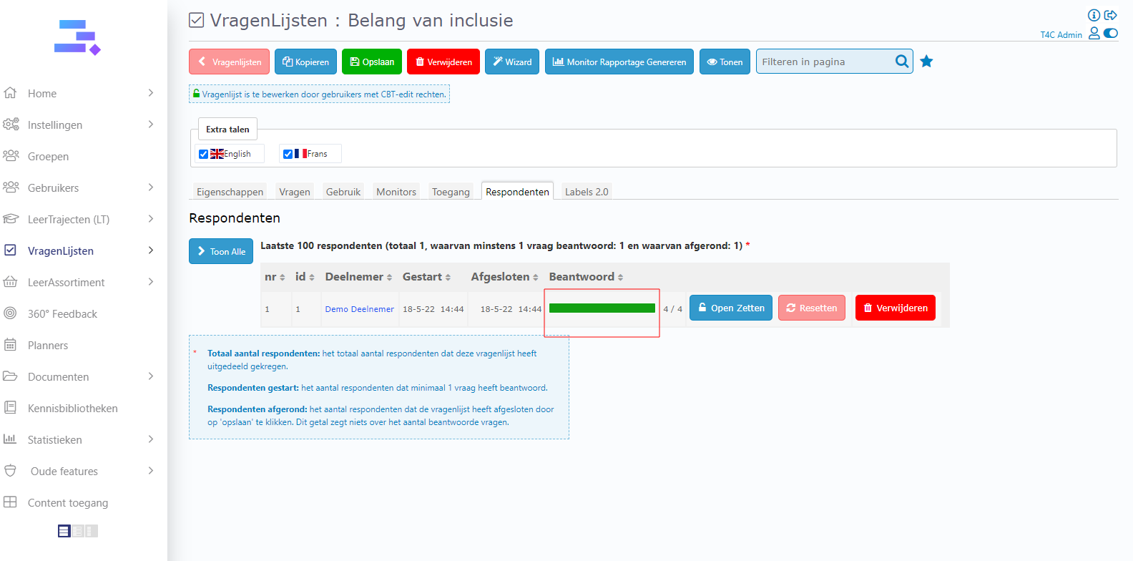The height and width of the screenshot is (561, 1133).
Task: Expand the Instellingen menu chevron
Action: (x=151, y=125)
